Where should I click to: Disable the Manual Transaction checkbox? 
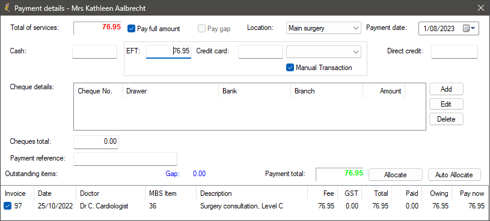coord(290,68)
